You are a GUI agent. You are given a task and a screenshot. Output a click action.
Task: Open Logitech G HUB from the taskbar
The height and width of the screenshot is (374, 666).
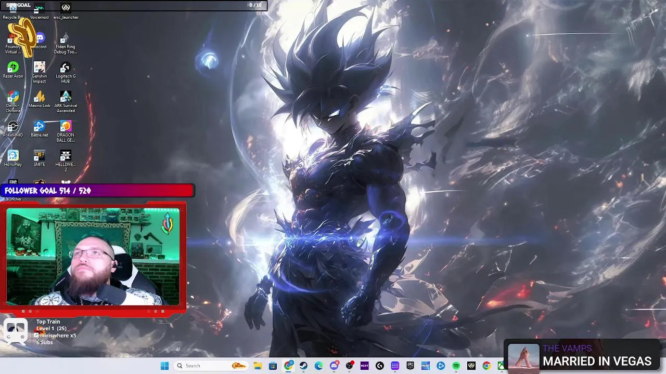pyautogui.click(x=380, y=366)
